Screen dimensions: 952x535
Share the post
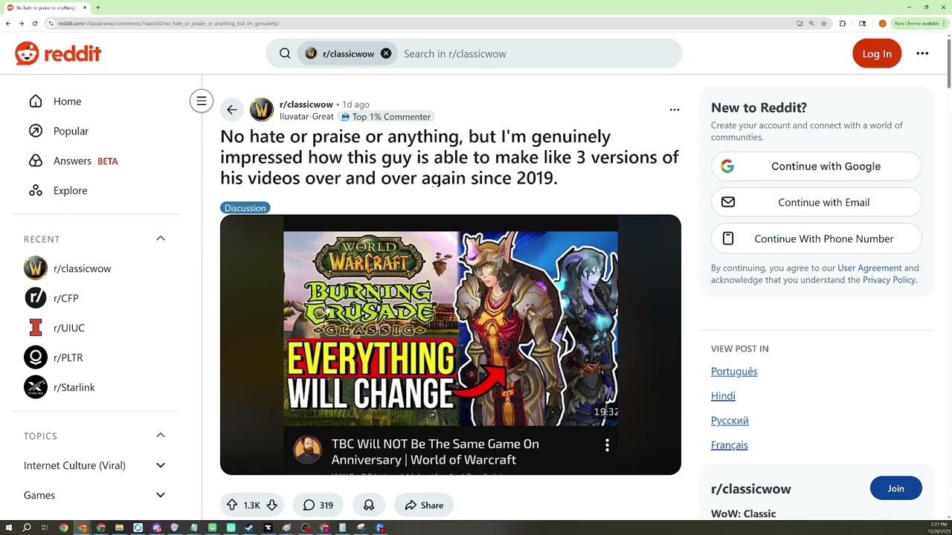tap(424, 505)
